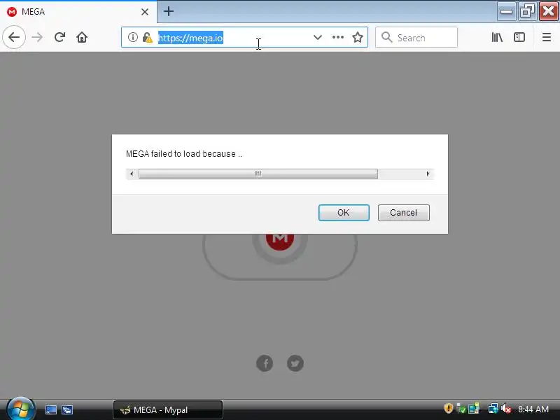Select MEGA - Mypal taskbar button
The image size is (560, 420).
pyautogui.click(x=168, y=409)
